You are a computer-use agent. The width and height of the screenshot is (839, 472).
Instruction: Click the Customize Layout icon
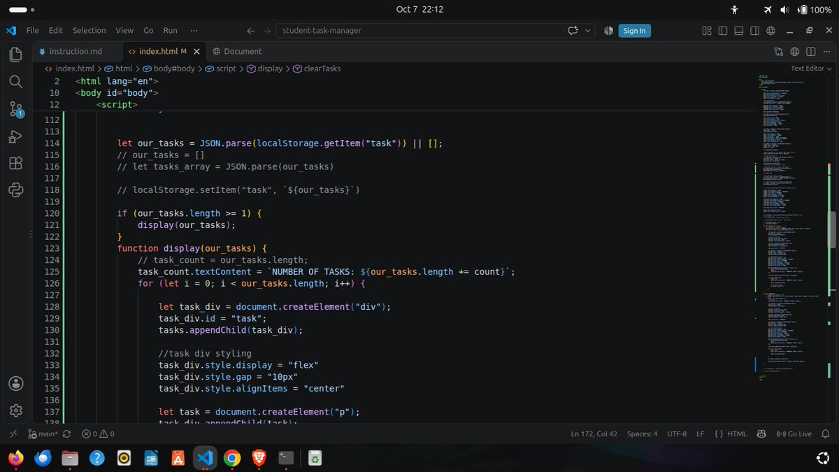pos(707,31)
